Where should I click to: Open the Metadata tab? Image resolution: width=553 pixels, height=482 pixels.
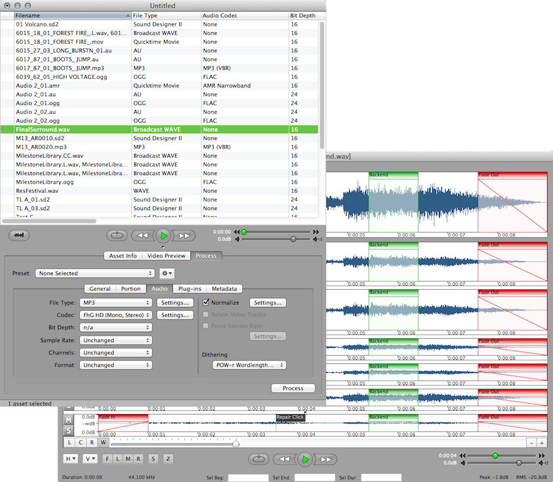click(x=224, y=289)
